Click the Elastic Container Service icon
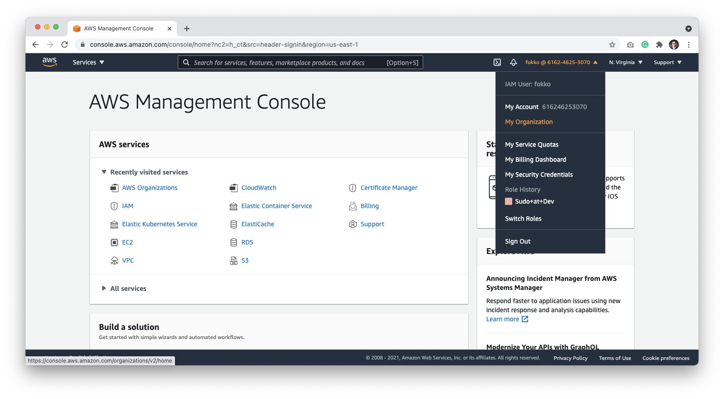The width and height of the screenshot is (724, 399). point(234,206)
